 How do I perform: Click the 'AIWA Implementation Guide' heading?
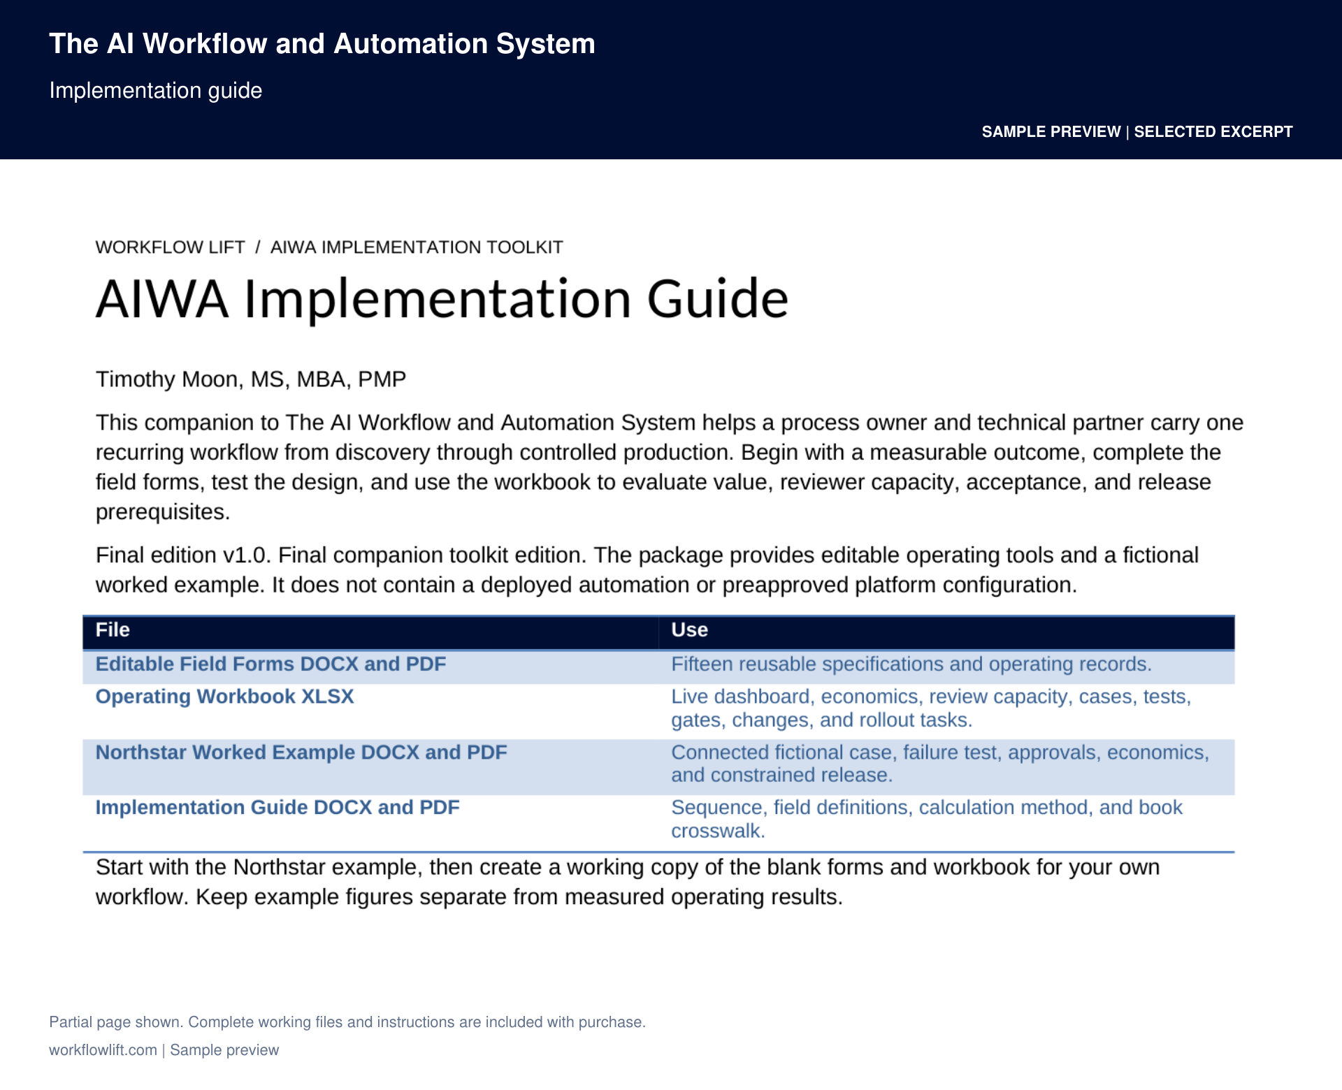click(x=442, y=299)
